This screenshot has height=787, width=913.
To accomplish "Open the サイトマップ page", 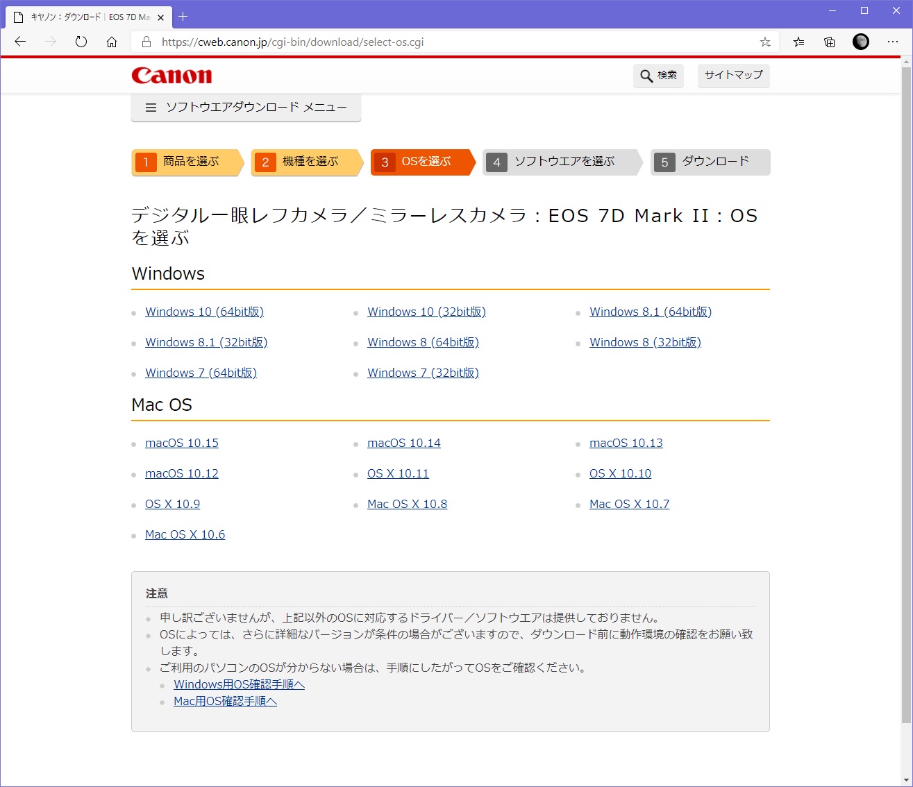I will 733,76.
